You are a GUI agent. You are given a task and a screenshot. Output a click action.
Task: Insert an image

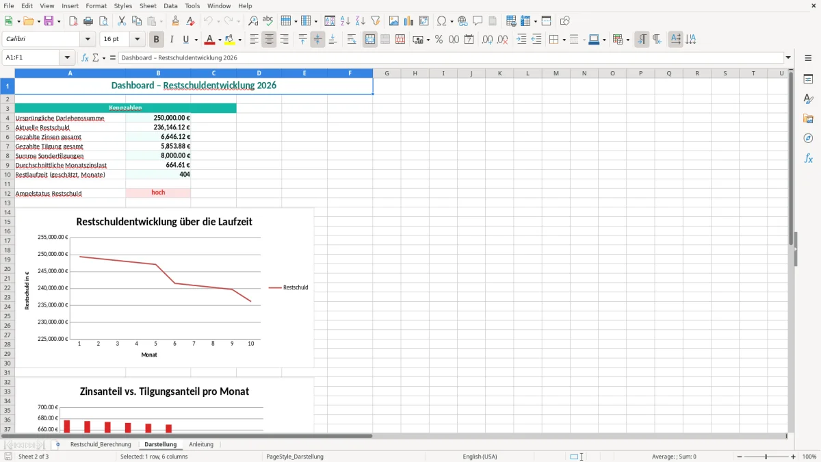pos(394,21)
